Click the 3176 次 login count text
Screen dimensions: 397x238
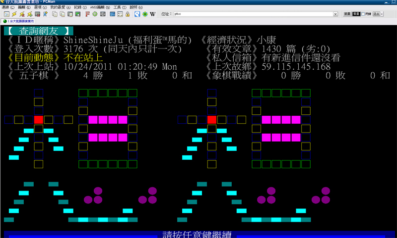point(80,48)
